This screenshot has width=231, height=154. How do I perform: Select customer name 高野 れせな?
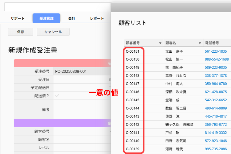tap(176, 76)
